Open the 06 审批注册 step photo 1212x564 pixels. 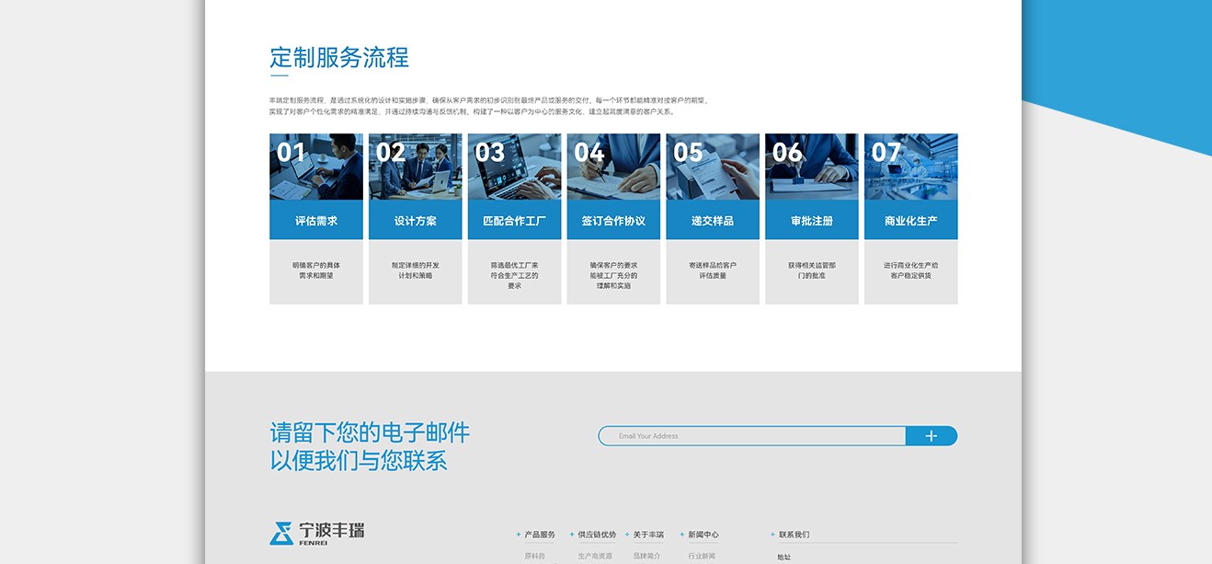tap(812, 167)
